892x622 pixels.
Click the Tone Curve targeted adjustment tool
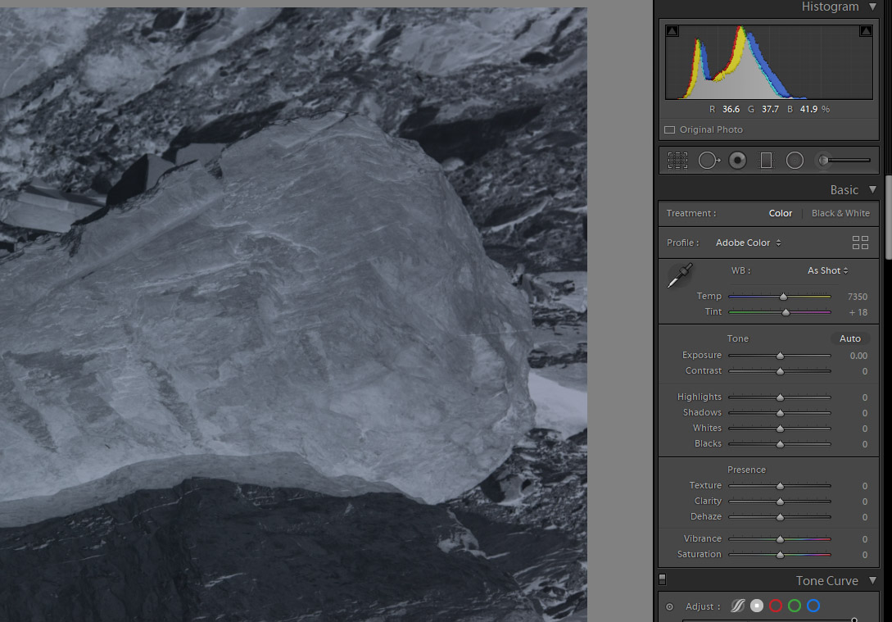coord(669,606)
